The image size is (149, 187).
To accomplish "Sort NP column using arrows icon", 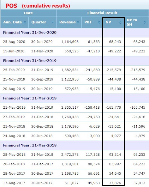I will 120,22.
